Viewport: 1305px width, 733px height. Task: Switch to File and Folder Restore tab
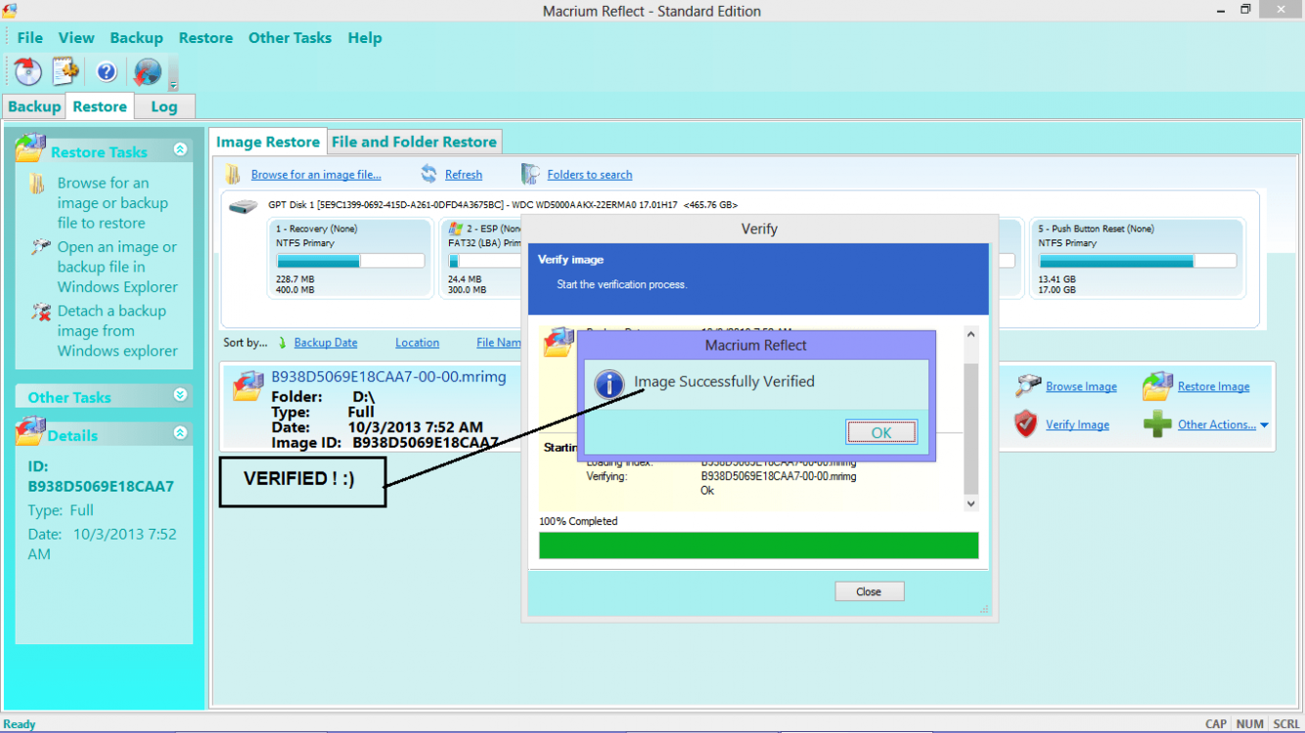414,142
